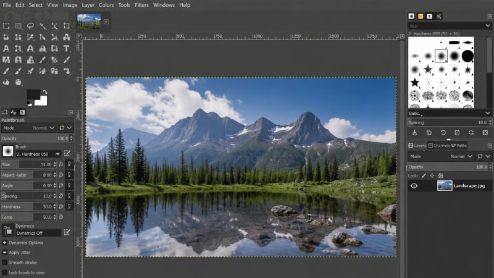Reset colors to default black and white
The width and height of the screenshot is (494, 278).
[x=29, y=103]
